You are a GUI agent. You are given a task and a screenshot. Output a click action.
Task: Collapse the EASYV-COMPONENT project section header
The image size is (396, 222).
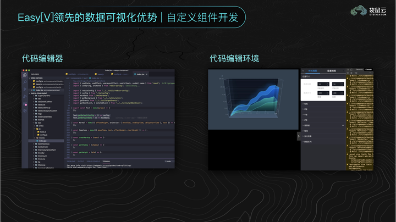click(x=46, y=93)
